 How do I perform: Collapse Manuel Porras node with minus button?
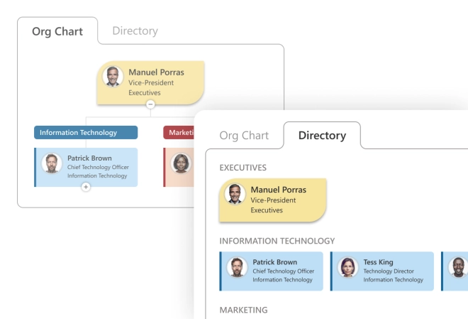click(150, 104)
